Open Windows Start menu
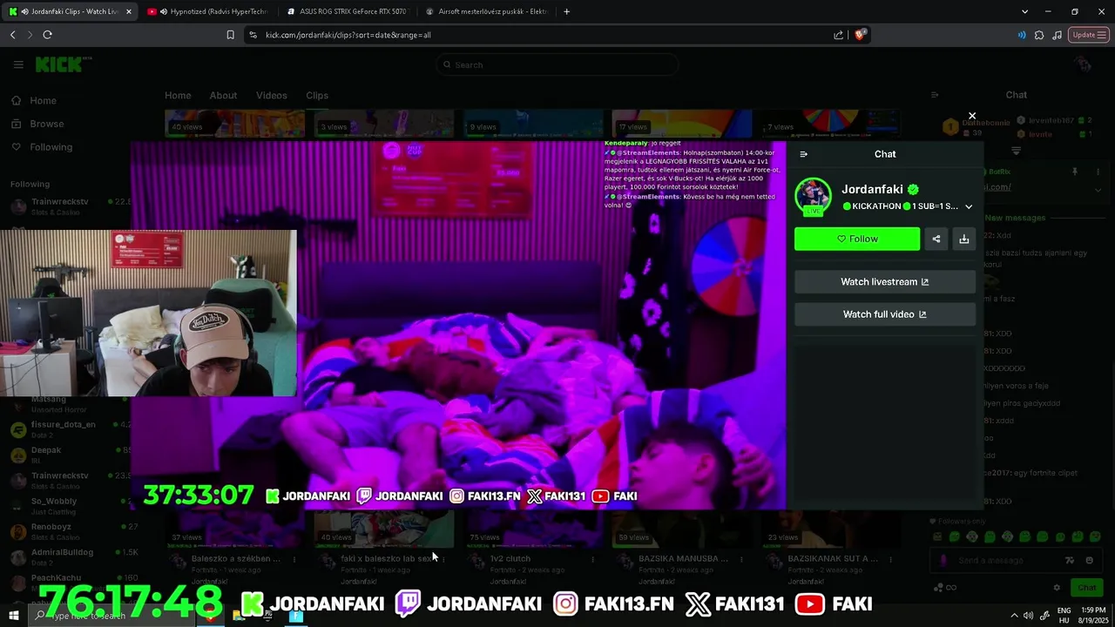Viewport: 1115px width, 627px height. click(13, 616)
